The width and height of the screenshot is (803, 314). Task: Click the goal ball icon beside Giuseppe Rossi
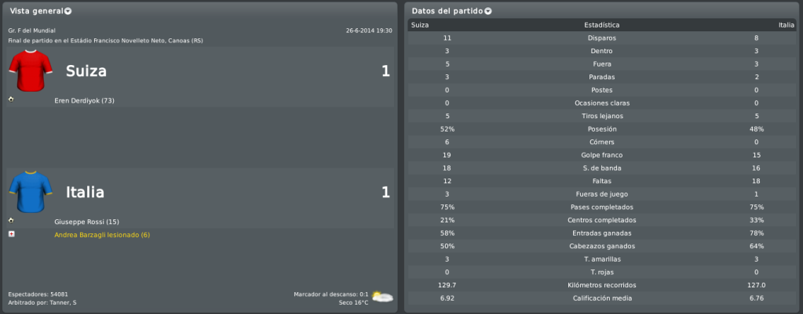point(11,220)
